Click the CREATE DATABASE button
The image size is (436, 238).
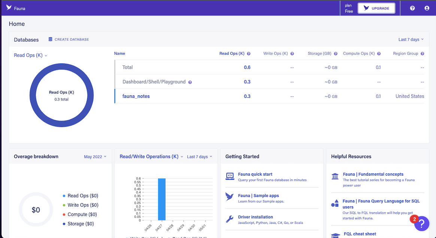69,39
